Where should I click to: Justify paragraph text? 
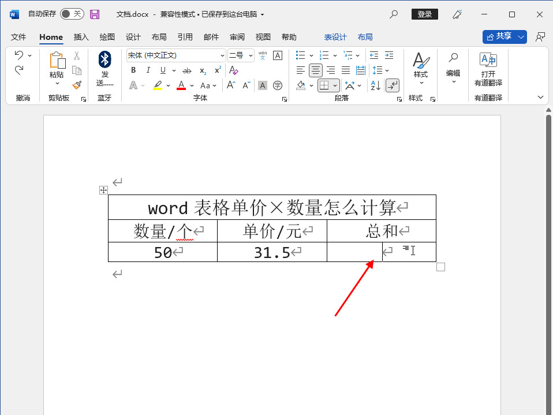coord(346,70)
